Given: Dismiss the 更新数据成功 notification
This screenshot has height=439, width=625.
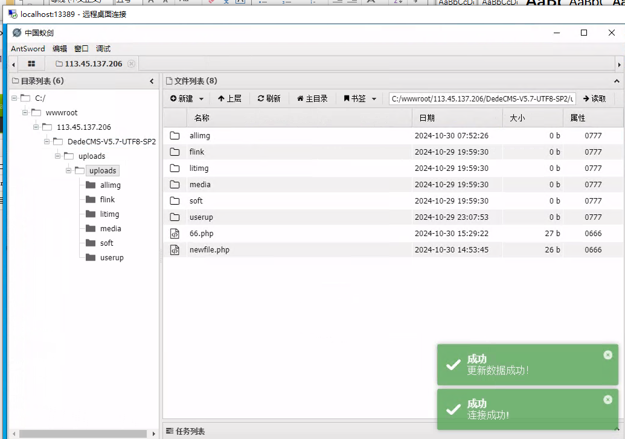Looking at the screenshot, I should tap(607, 355).
